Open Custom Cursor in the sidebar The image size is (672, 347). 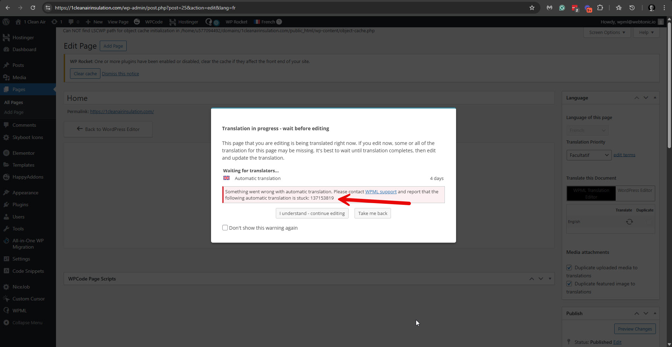[x=28, y=299]
